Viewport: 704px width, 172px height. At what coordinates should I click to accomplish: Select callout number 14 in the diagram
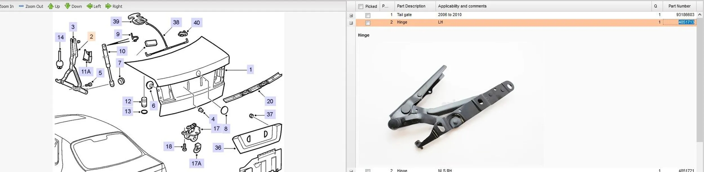61,37
